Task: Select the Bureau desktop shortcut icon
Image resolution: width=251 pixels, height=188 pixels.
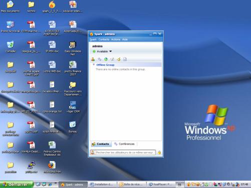Action: pyautogui.click(x=73, y=127)
